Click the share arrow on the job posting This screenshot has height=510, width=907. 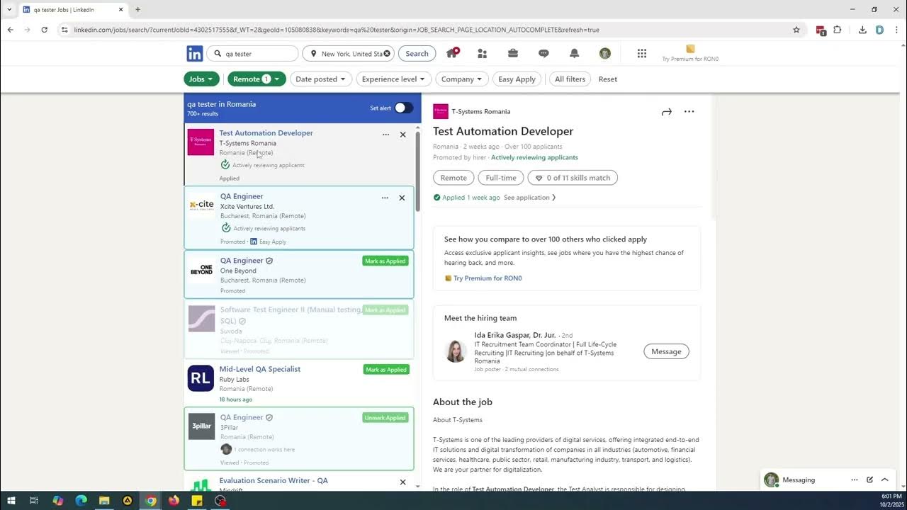[x=666, y=111]
